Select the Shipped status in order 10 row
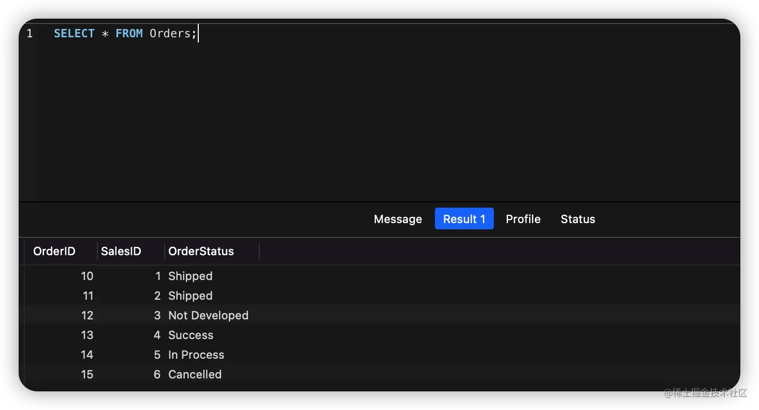759x410 pixels. (x=191, y=276)
